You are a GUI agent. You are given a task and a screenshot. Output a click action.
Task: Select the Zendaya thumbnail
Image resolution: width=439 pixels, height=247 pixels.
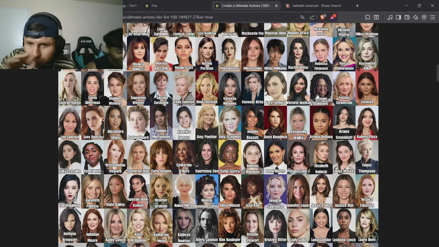pos(367,88)
